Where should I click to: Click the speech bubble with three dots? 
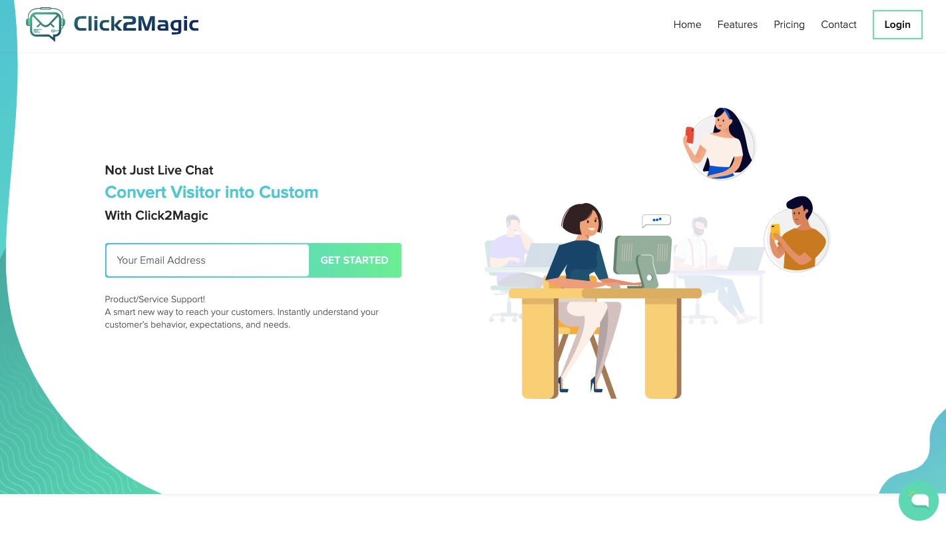point(656,220)
